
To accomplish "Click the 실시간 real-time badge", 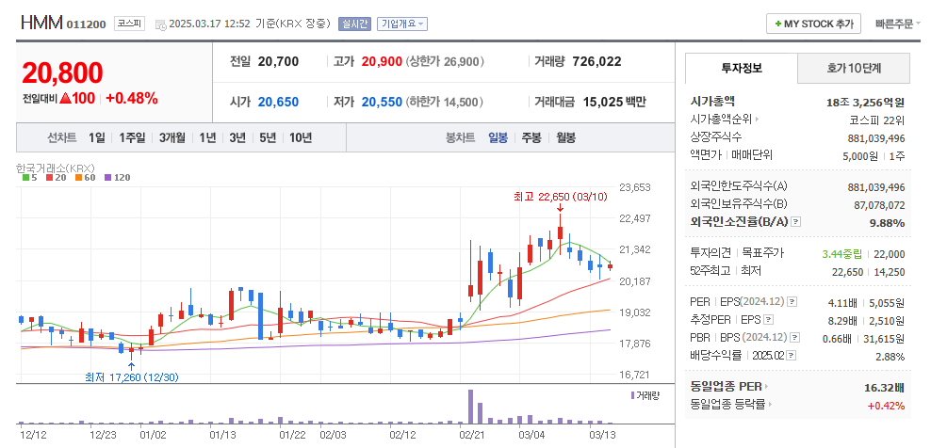I will pos(354,24).
